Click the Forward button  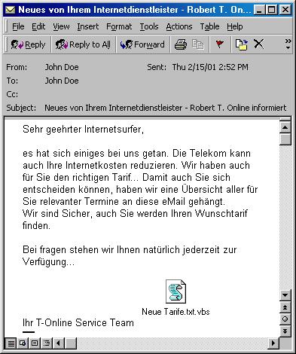pyautogui.click(x=142, y=44)
